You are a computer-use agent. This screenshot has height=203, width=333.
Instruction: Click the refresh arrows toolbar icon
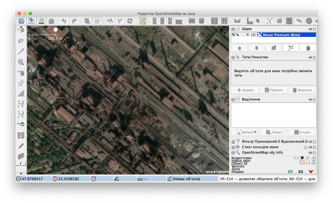(x=129, y=21)
